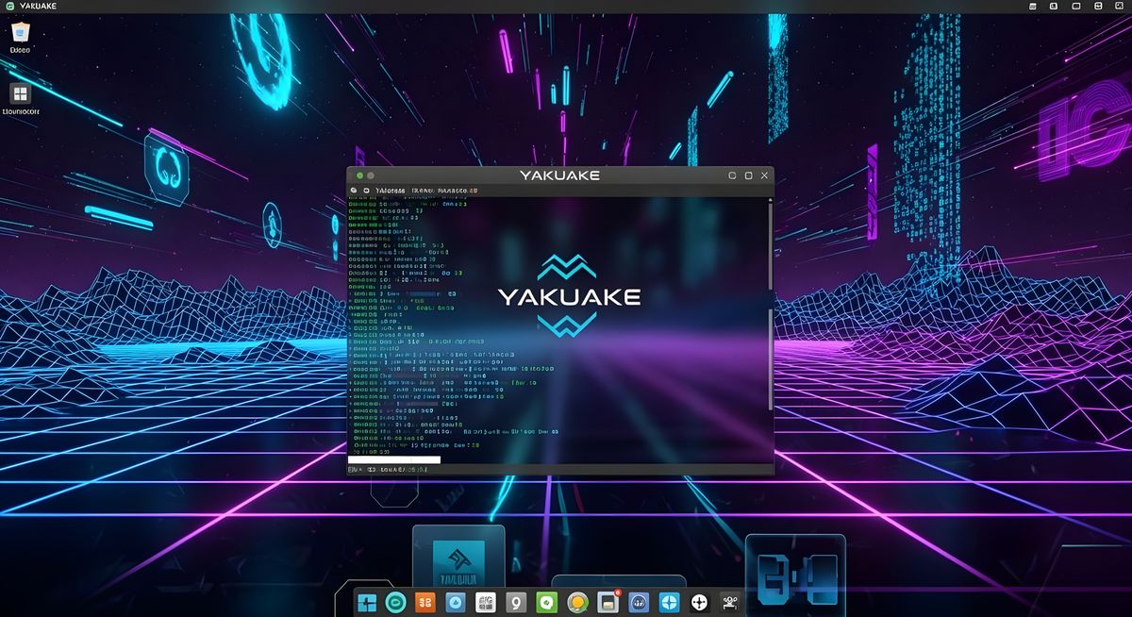This screenshot has height=617, width=1132.
Task: Click the blue window-grid icon in the dock
Action: click(366, 602)
